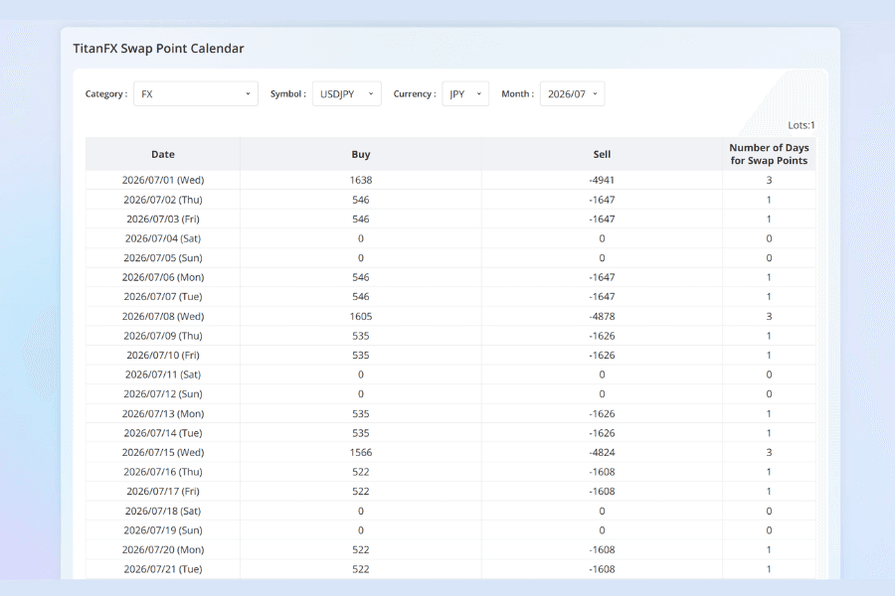Click swap days value 3 in 07/08 row

click(x=769, y=316)
